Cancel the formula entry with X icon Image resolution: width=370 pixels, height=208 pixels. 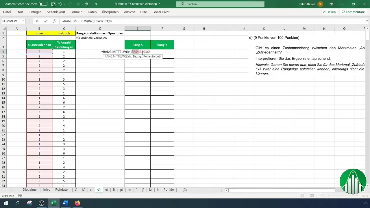37,21
